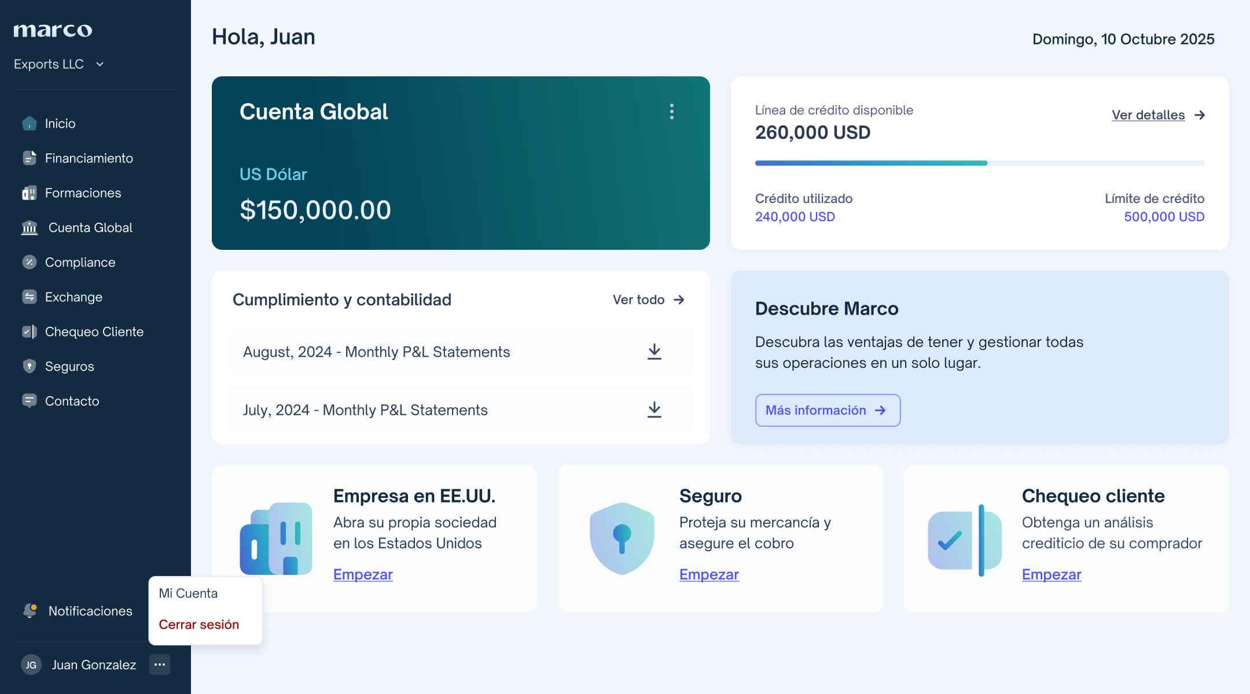Image resolution: width=1250 pixels, height=694 pixels.
Task: Select the Cuenta Global bank icon
Action: click(x=29, y=227)
